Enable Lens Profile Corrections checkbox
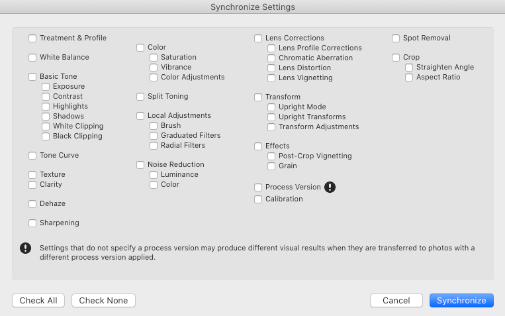505x316 pixels. click(271, 48)
